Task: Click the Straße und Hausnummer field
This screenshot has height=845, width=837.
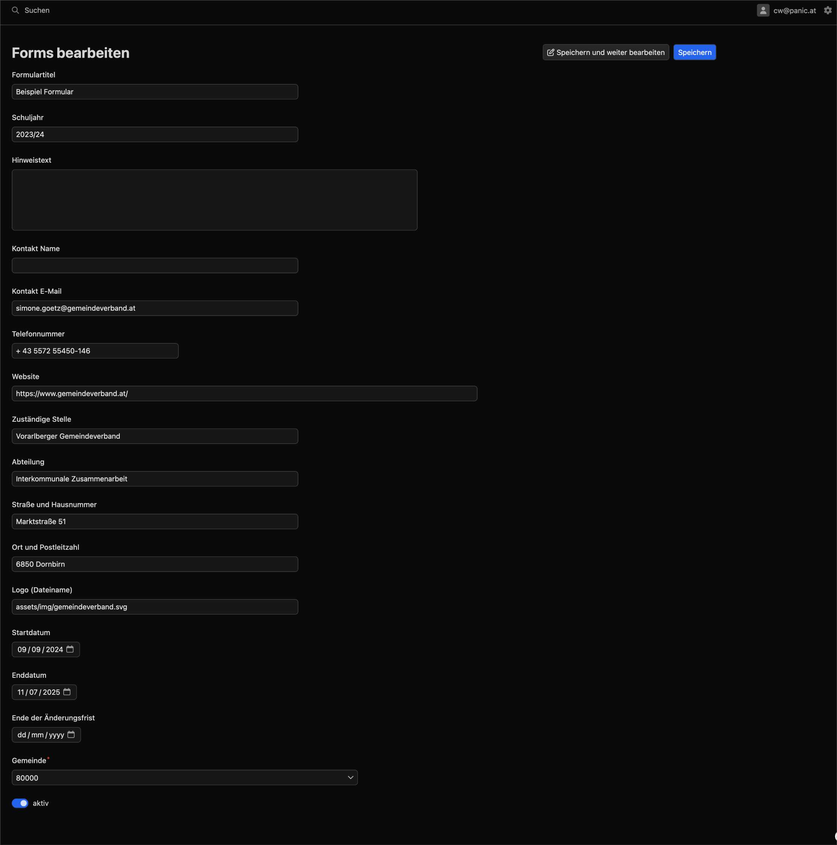Action: (x=155, y=521)
